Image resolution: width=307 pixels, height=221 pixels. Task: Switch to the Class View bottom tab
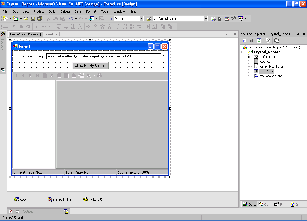265,204
